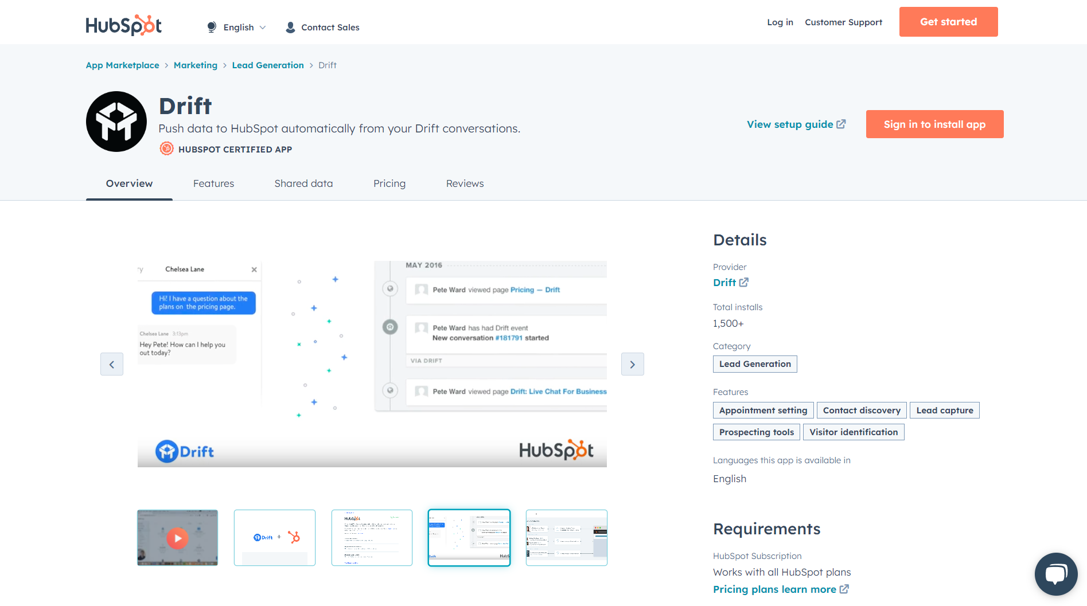Screen dimensions: 1087x606
Task: Click Log in link
Action: 780,22
